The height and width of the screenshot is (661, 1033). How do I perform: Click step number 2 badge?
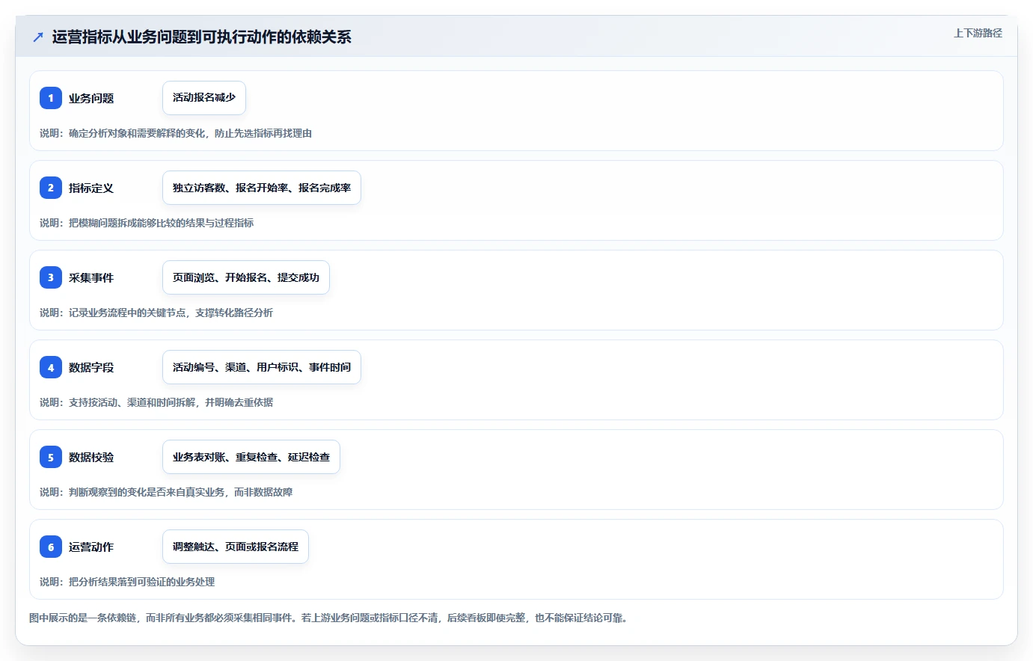click(x=51, y=188)
